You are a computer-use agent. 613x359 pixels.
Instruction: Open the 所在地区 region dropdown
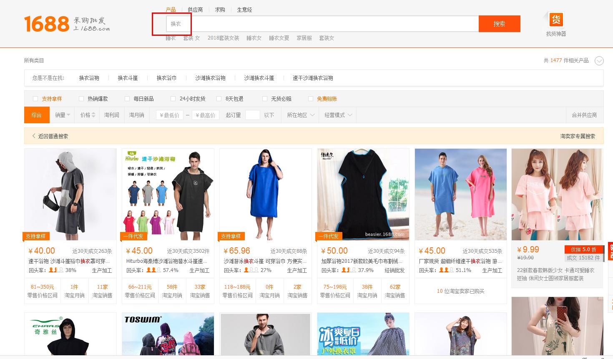click(300, 115)
